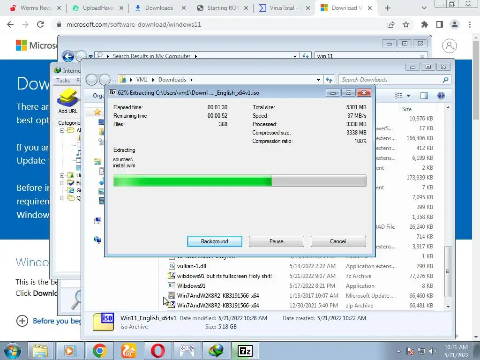Open Chrome profile avatar icon
480x360 pixels.
coord(455,24)
